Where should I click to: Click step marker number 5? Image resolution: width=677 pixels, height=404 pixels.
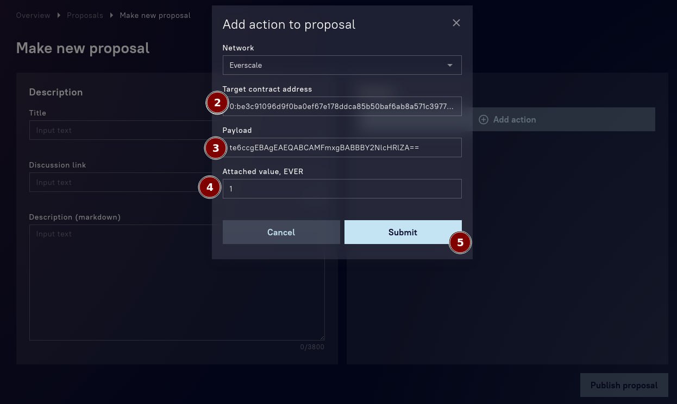460,242
